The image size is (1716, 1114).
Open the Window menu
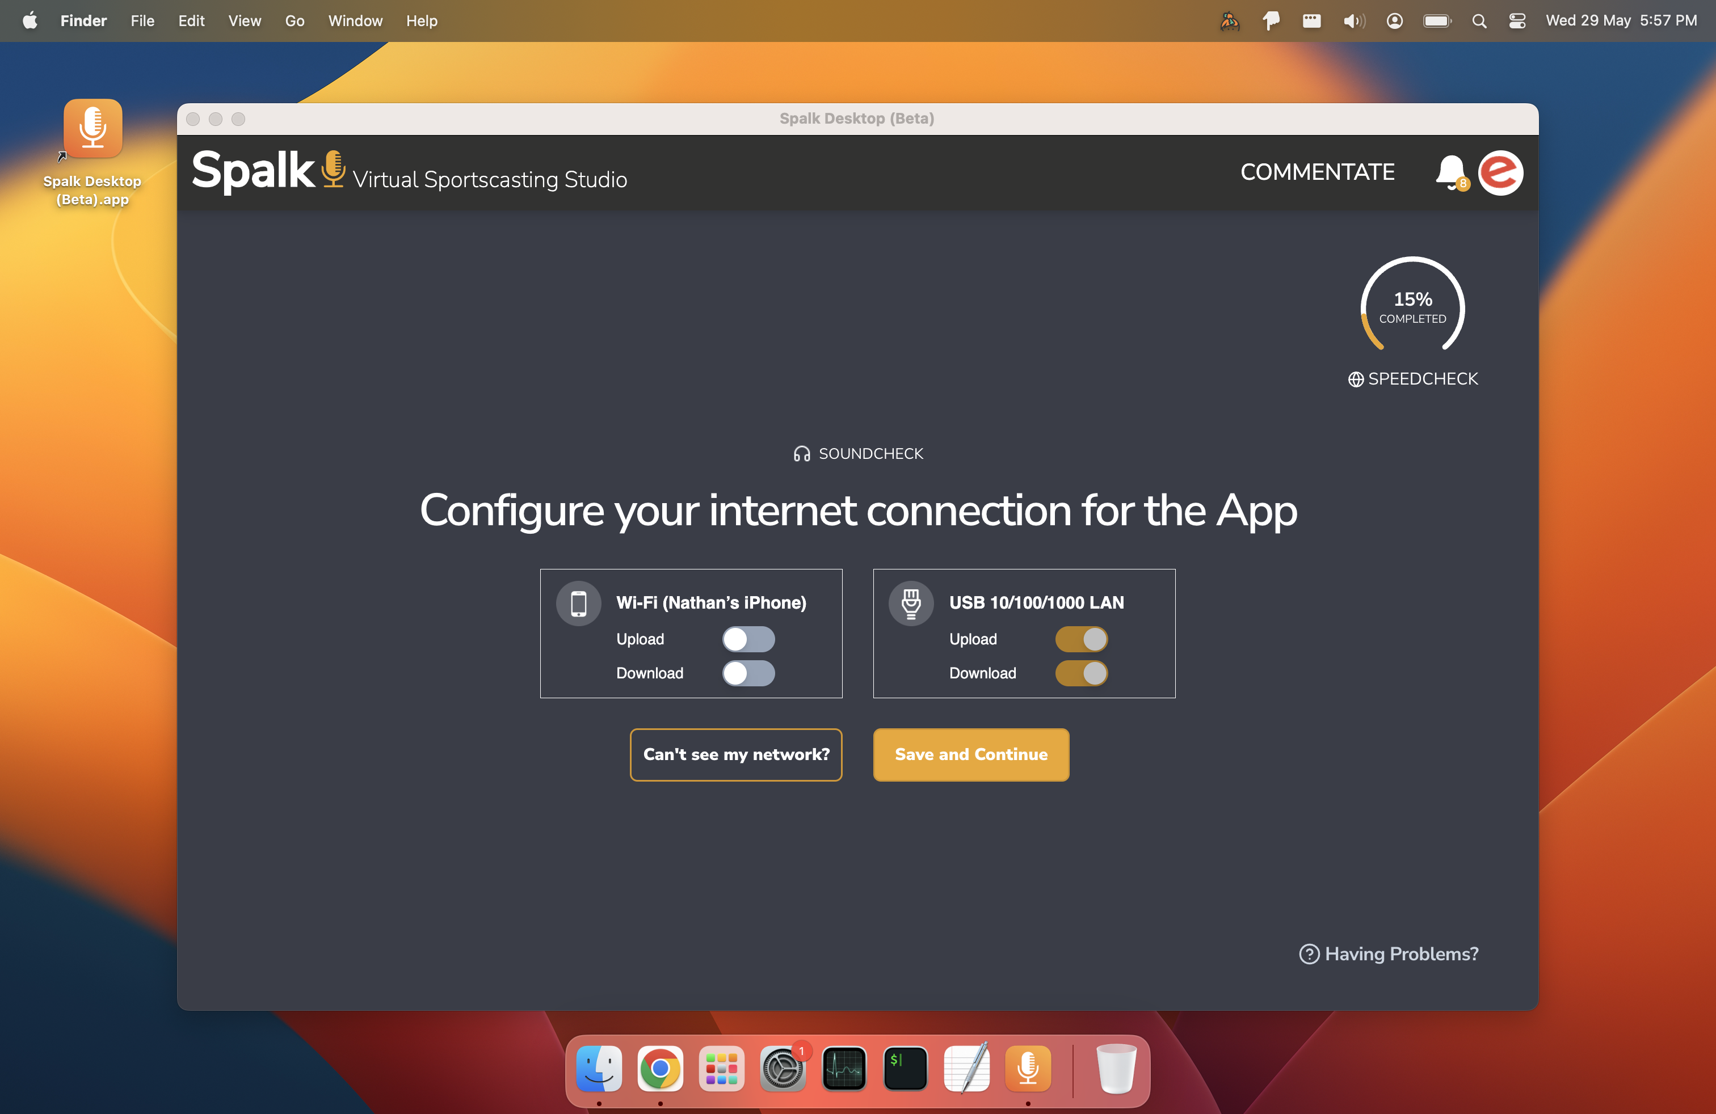point(355,21)
